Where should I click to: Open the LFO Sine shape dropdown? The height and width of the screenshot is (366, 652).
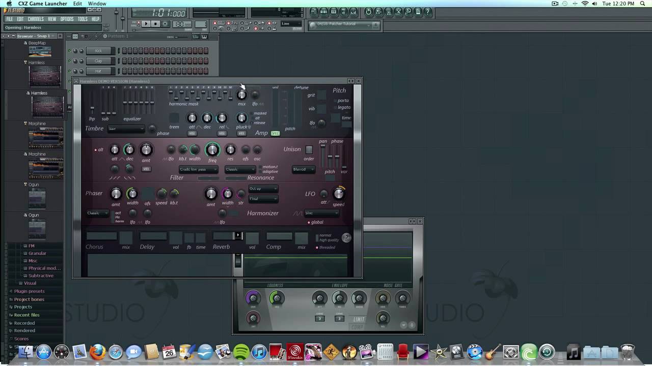321,213
